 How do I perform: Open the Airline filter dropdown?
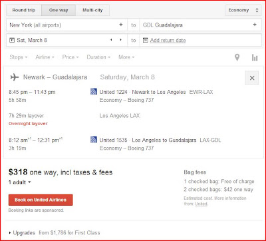[45, 57]
